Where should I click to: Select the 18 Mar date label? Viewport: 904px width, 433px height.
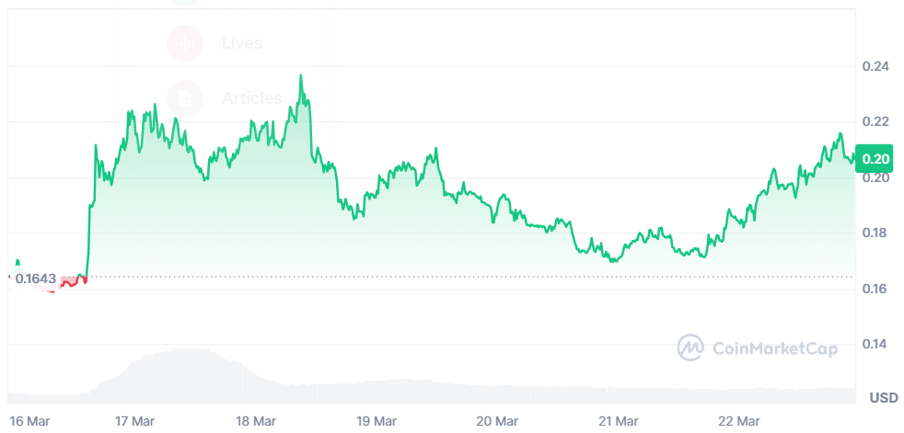[x=256, y=421]
